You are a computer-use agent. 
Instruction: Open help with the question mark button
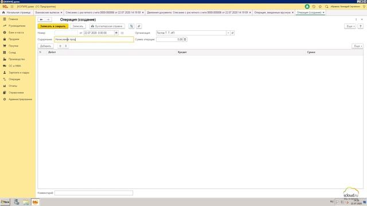pos(361,26)
